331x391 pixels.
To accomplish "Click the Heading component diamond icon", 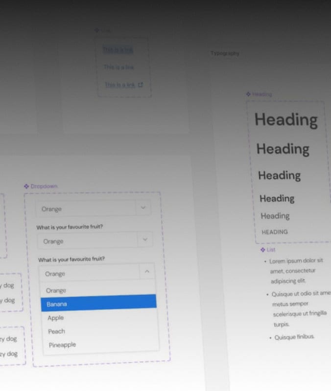I will (x=249, y=94).
